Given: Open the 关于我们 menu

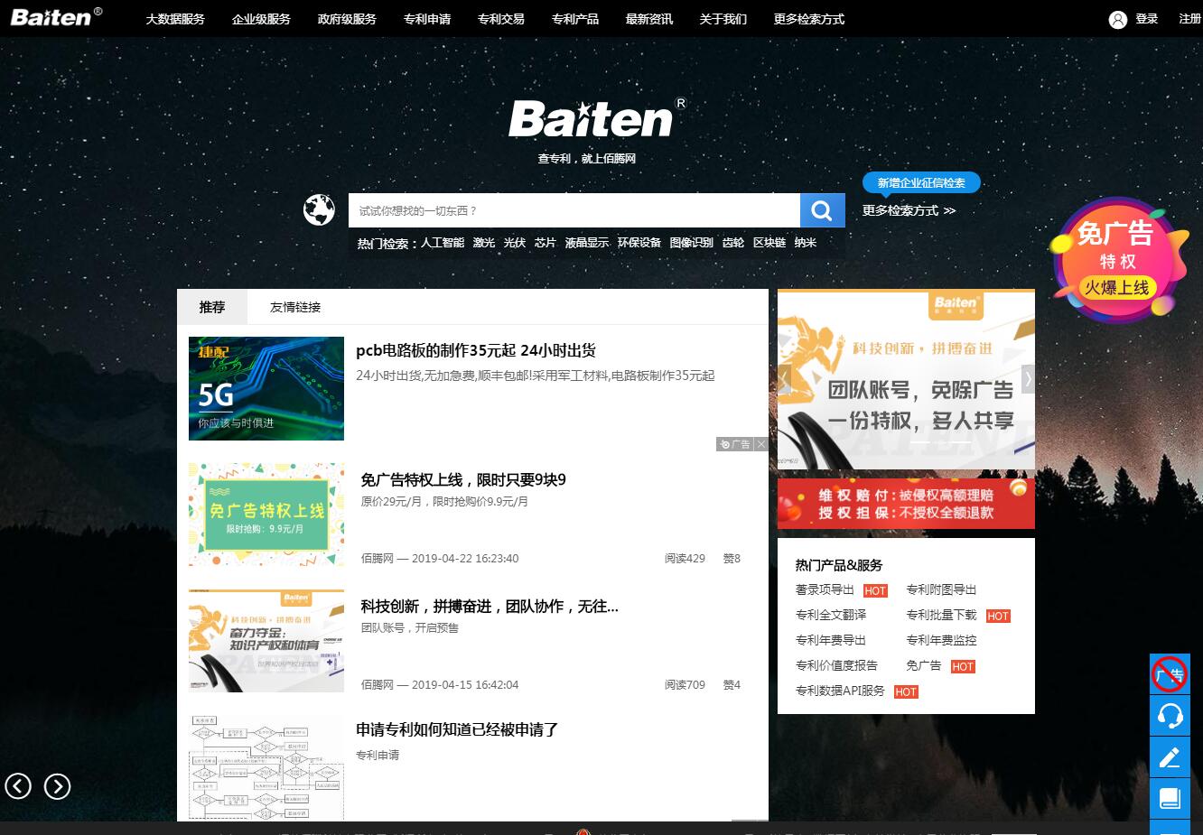Looking at the screenshot, I should [x=723, y=19].
